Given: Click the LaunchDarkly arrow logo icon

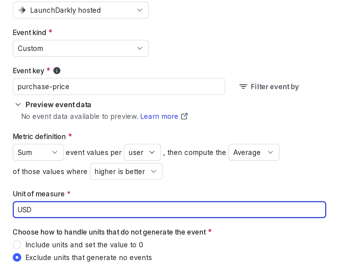Looking at the screenshot, I should coord(22,10).
